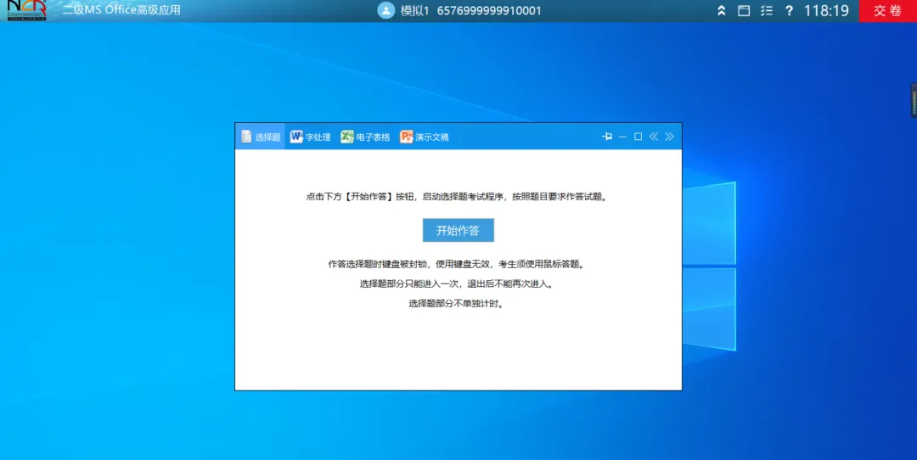This screenshot has height=460, width=917.
Task: Open the 字处理 tab
Action: pos(311,137)
